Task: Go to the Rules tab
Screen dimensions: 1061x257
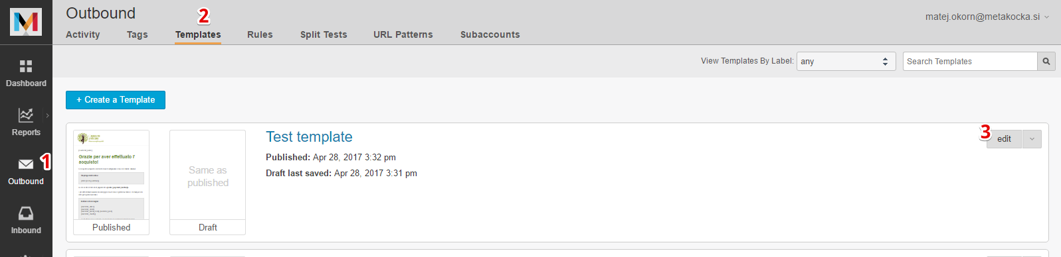Action: point(260,34)
